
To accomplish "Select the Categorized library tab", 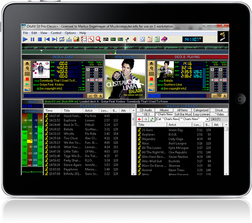I will pyautogui.click(x=201, y=110).
